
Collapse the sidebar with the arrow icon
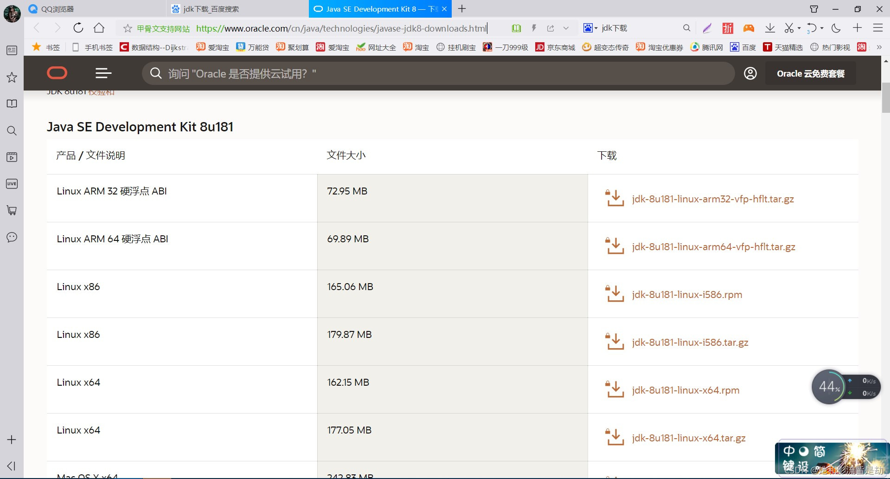(x=12, y=466)
